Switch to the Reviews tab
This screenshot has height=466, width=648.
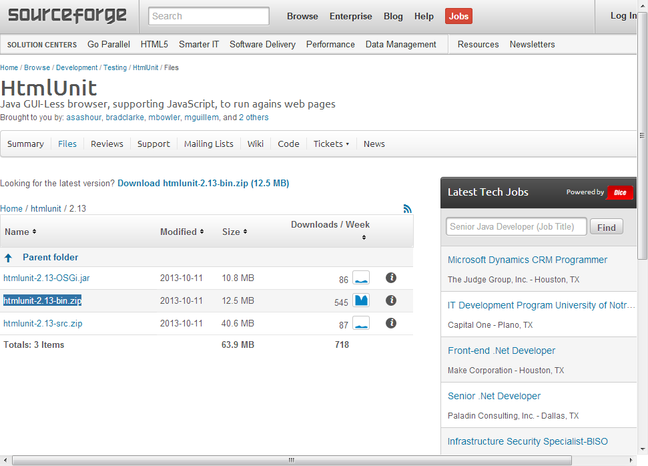(107, 144)
